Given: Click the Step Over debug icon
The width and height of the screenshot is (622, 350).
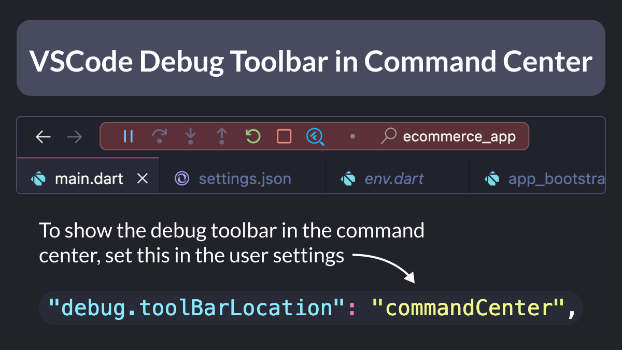Looking at the screenshot, I should click(x=159, y=136).
